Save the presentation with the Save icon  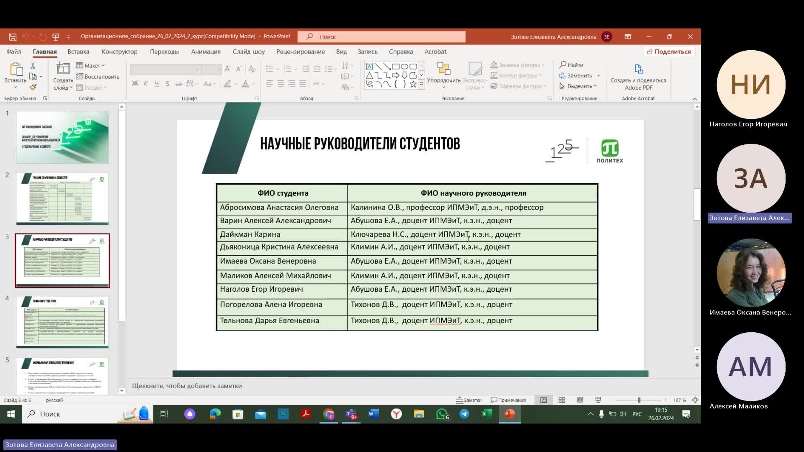(13, 37)
